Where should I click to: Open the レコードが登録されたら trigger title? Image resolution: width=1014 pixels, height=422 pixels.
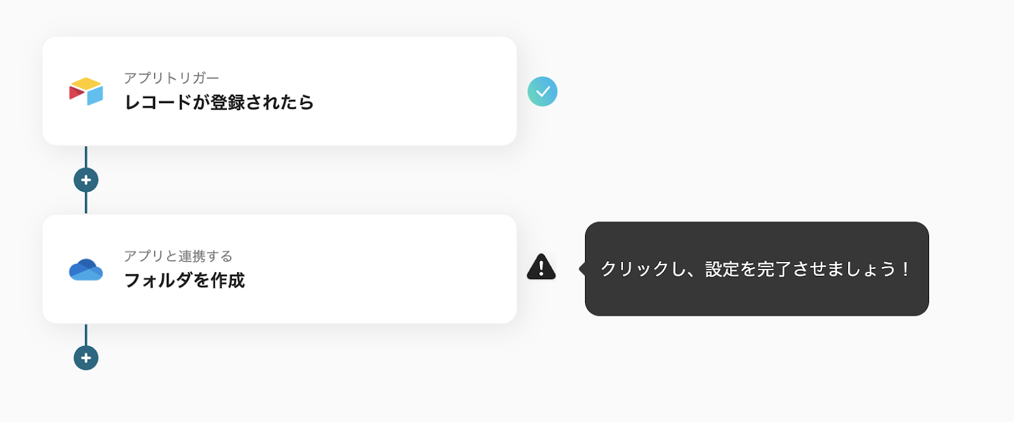click(x=219, y=102)
